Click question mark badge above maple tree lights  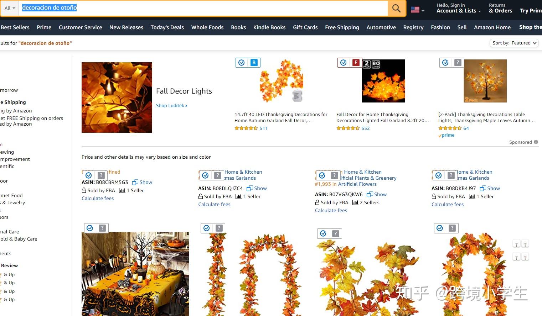(x=458, y=63)
